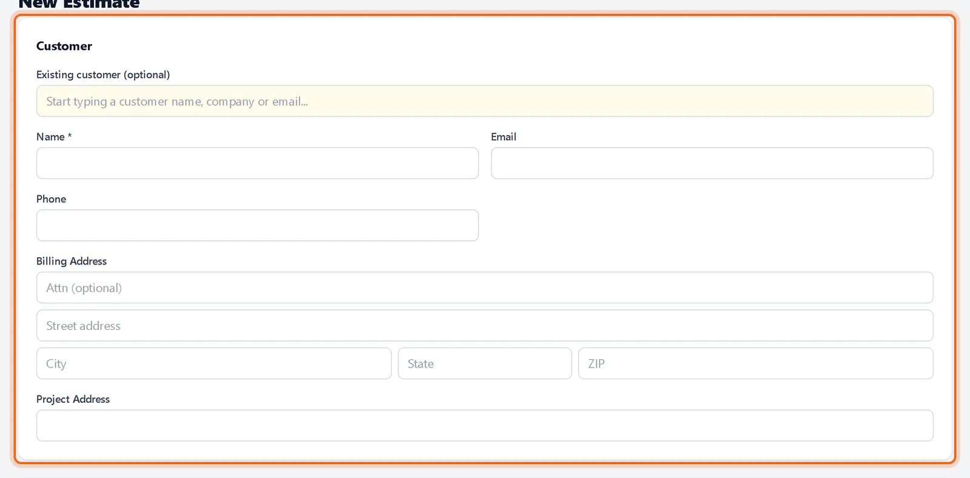Select the Phone input field
The width and height of the screenshot is (970, 478).
pos(257,226)
